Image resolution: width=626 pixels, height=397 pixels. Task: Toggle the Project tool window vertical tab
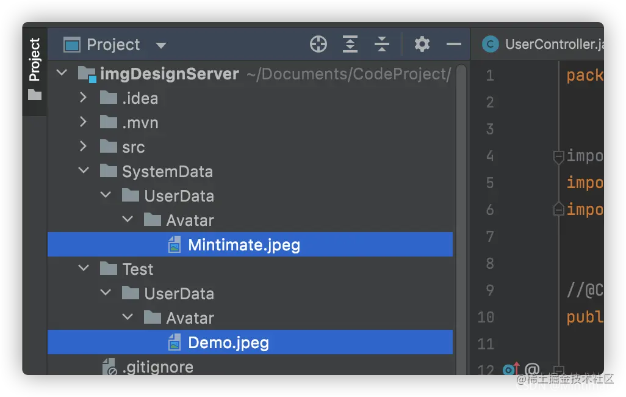(x=35, y=69)
